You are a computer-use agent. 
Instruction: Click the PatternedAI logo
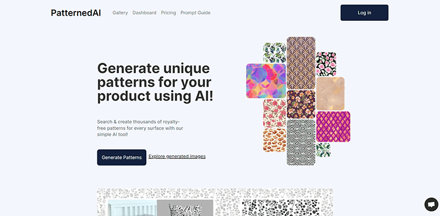76,13
